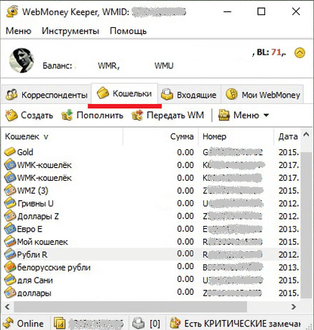The width and height of the screenshot is (314, 330).
Task: Select the Кошельки tab
Action: (x=124, y=93)
